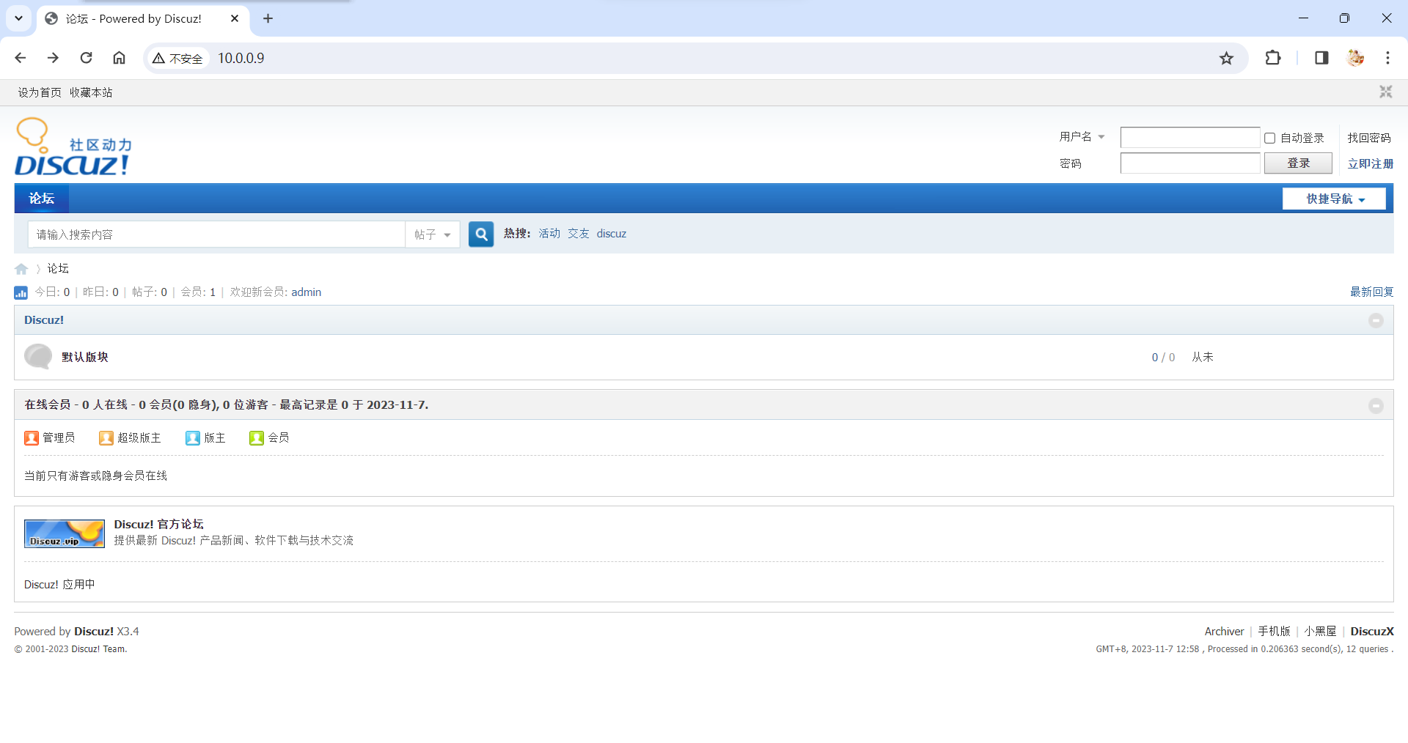Click the 默认版块 forum speech bubble icon
Screen dimensions: 1408x743
point(38,357)
